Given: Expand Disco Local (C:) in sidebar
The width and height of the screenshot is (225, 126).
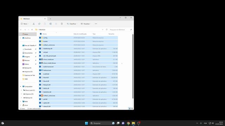Looking at the screenshot, I should [x=21, y=90].
